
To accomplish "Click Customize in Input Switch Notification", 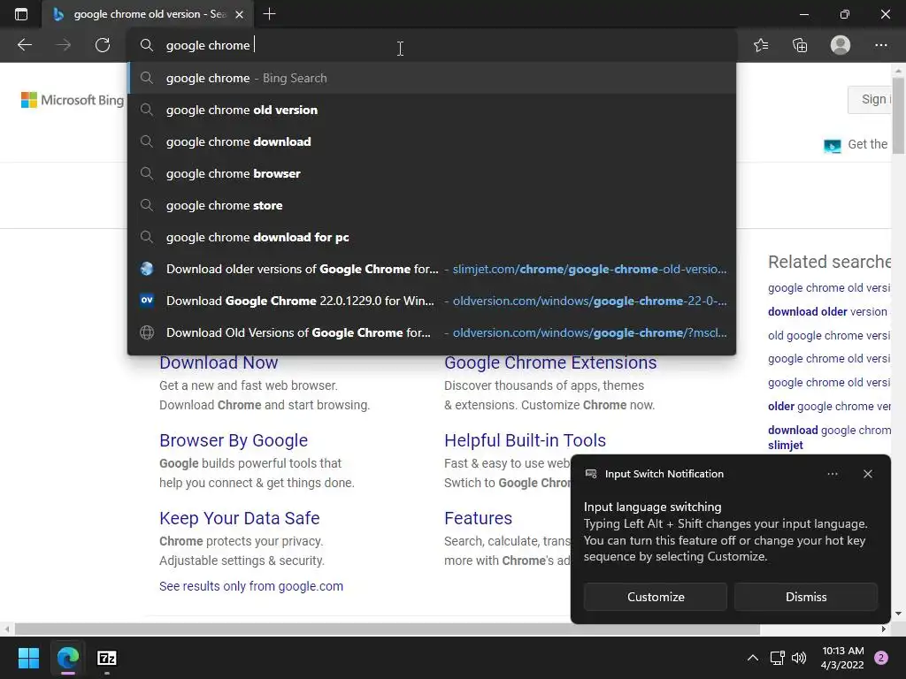I will coord(656,597).
